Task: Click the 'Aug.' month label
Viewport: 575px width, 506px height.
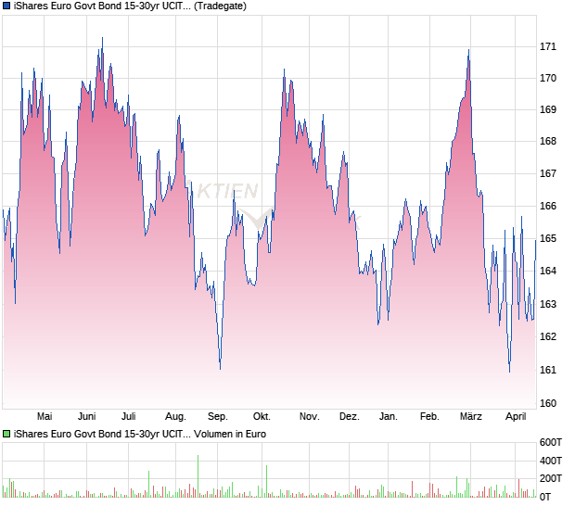Action: click(175, 417)
